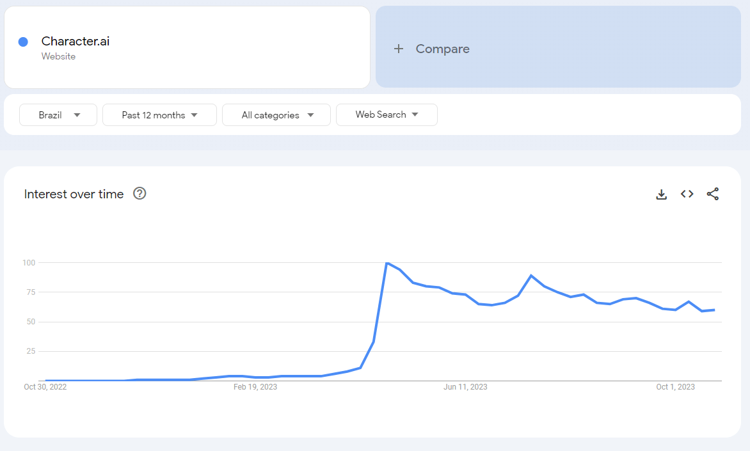Click the Feb 19, 2023 axis label

click(x=255, y=386)
